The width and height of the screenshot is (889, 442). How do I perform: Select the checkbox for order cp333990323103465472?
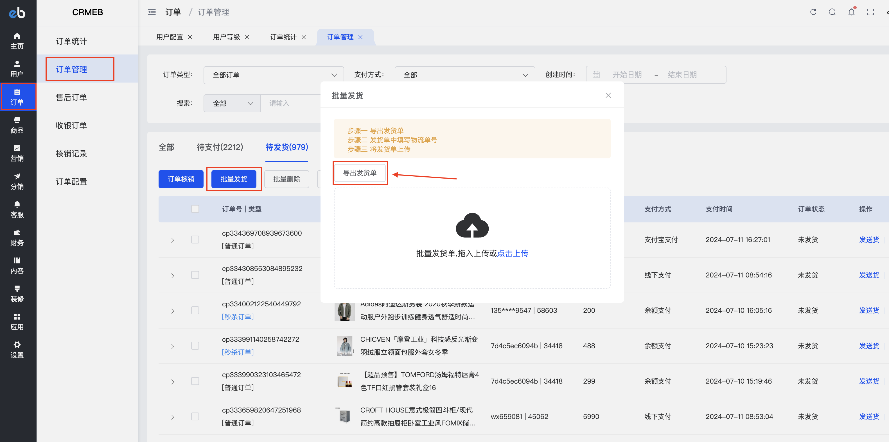click(x=195, y=381)
